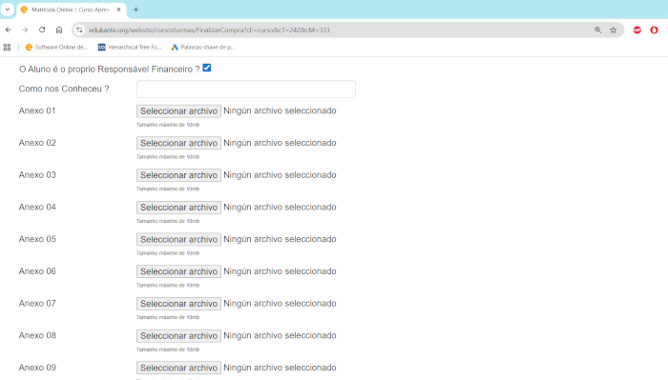Go forward to next page
Viewport: 668px width, 380px height.
pyautogui.click(x=25, y=30)
